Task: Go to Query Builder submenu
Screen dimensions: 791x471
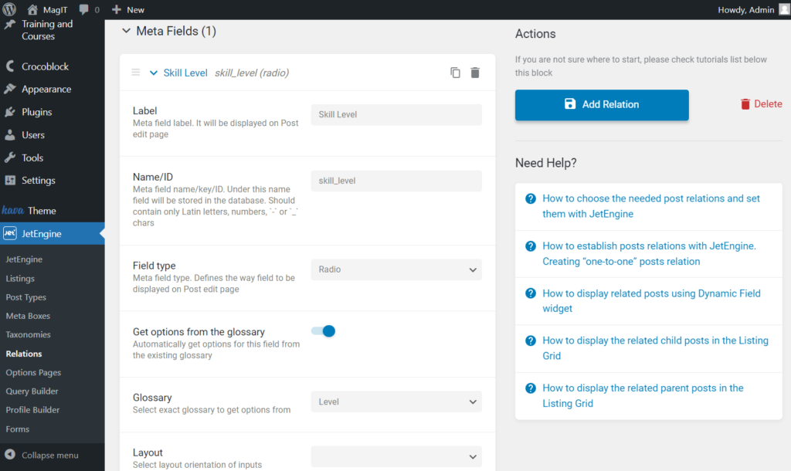Action: pos(32,391)
